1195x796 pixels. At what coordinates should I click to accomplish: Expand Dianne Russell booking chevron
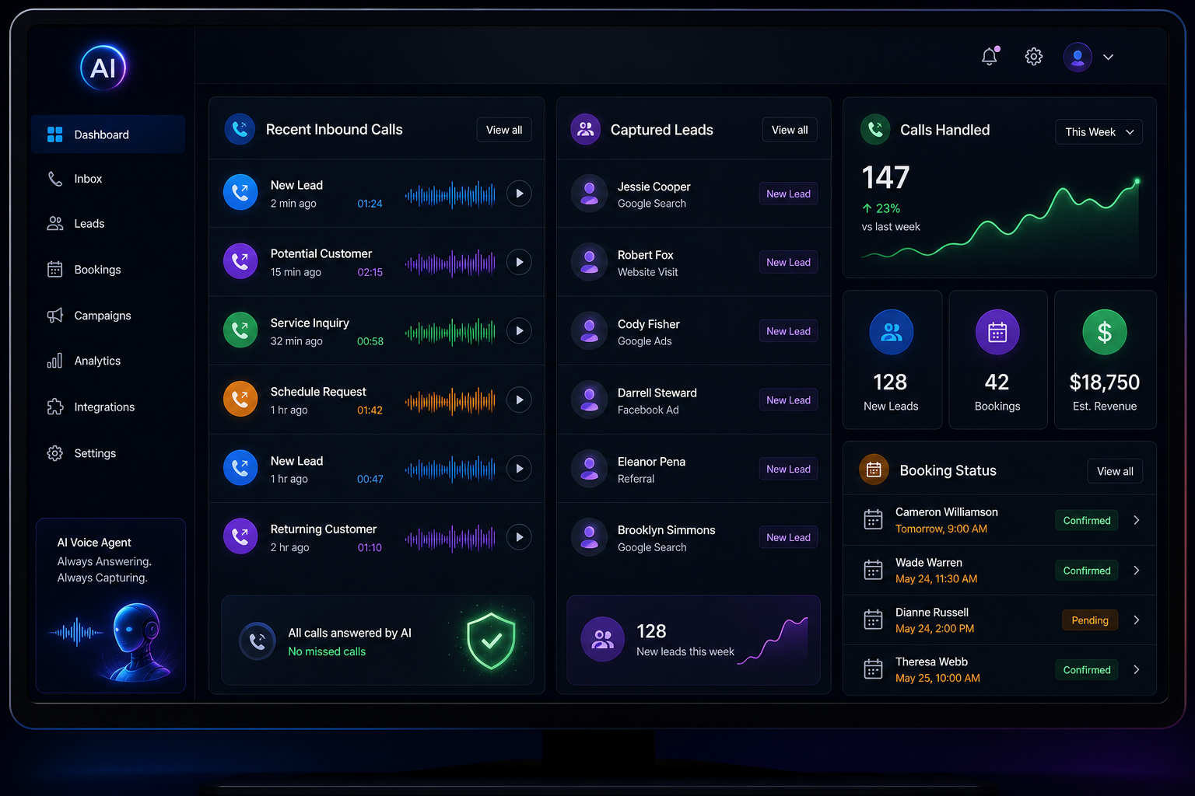(1137, 620)
